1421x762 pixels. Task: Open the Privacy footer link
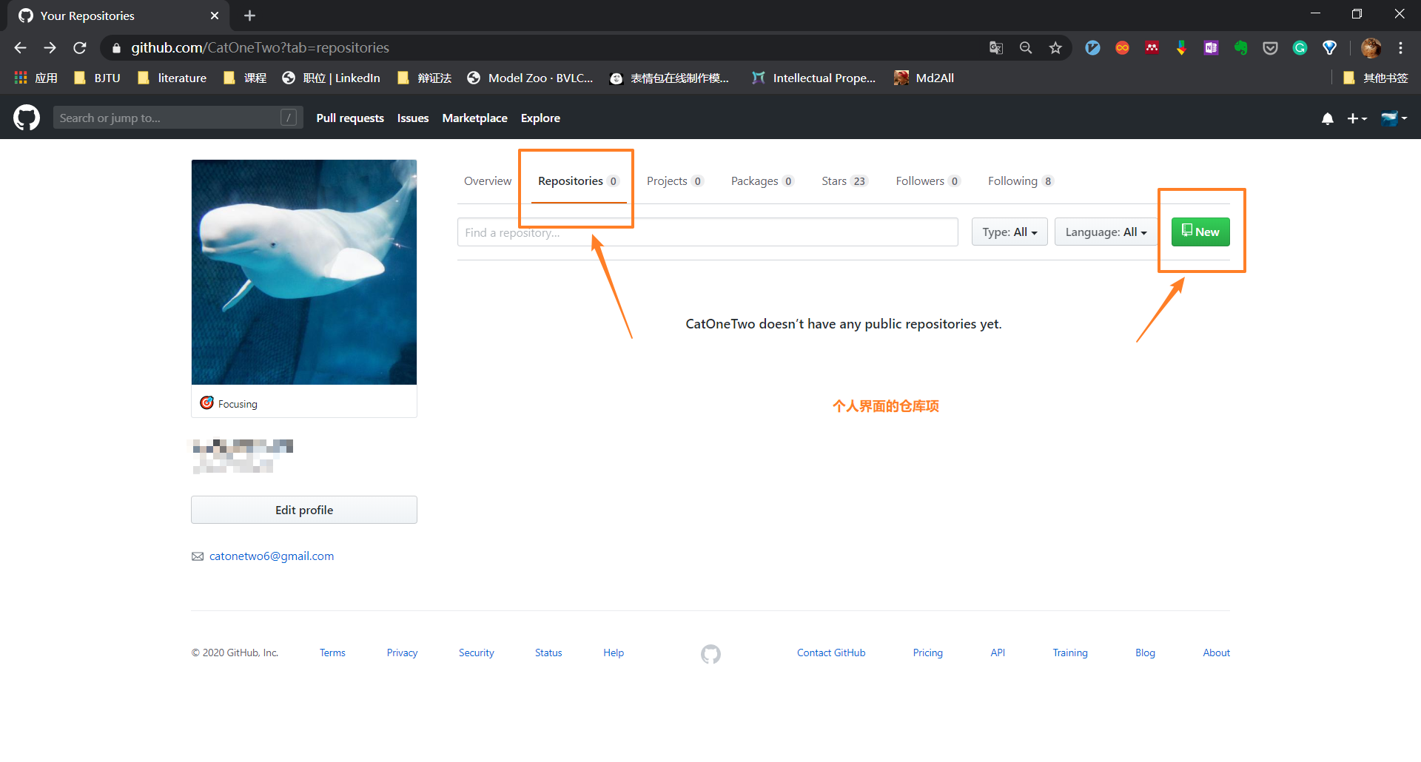[x=402, y=653]
